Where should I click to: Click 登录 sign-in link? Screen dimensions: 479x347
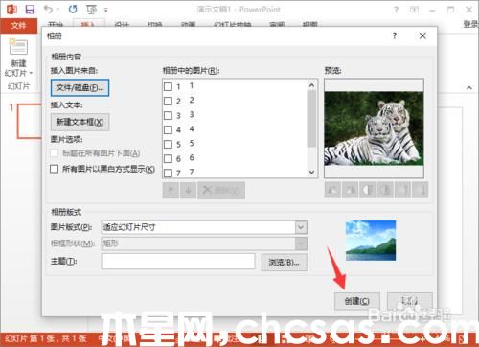click(x=470, y=24)
